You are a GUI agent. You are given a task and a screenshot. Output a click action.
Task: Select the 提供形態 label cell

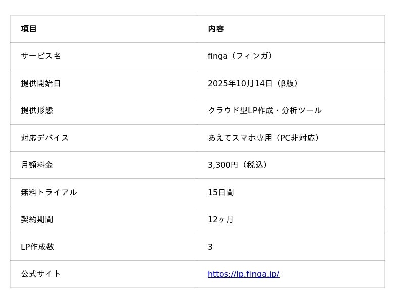click(x=37, y=110)
